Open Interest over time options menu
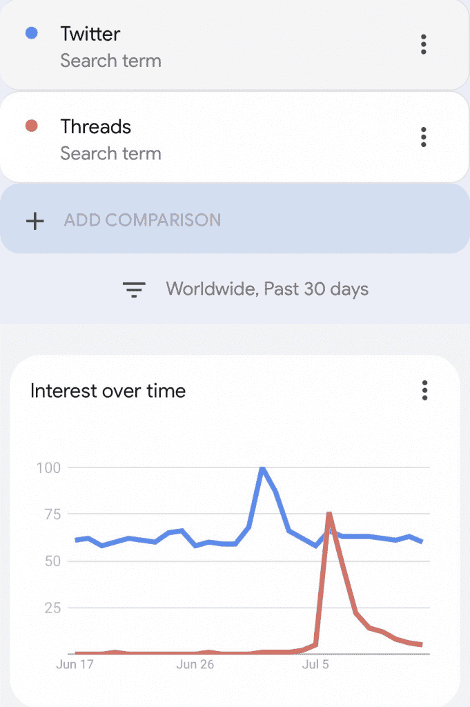 [424, 391]
